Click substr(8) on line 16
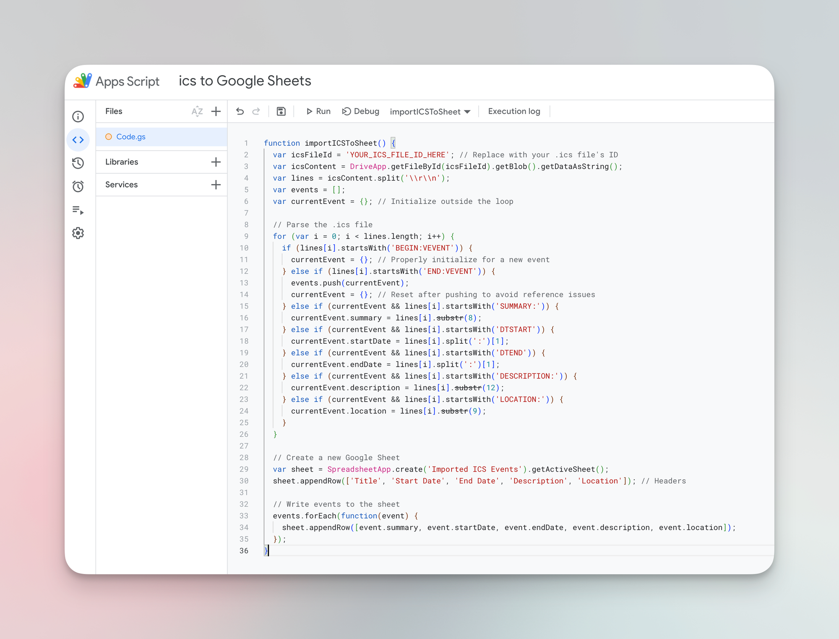Screen dimensions: 839x639 tap(457, 318)
